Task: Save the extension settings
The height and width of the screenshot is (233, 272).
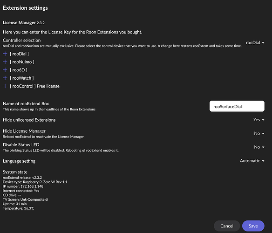Action: point(253,226)
